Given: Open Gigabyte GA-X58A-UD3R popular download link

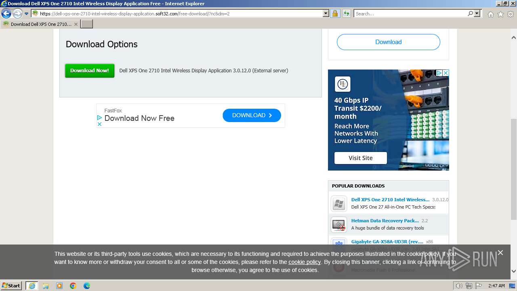Looking at the screenshot, I should [x=387, y=242].
